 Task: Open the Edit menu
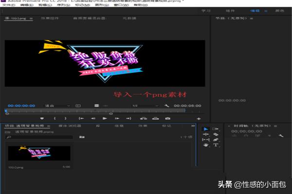[27, 5]
